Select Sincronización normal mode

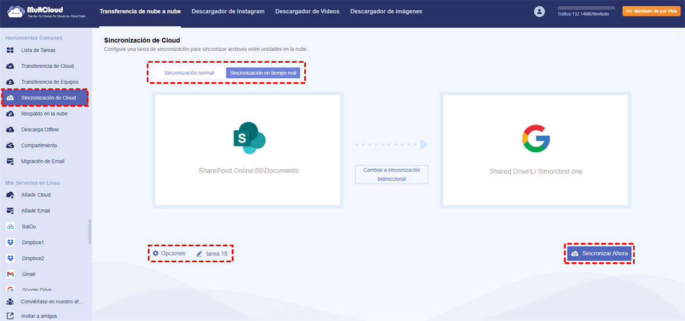pyautogui.click(x=189, y=73)
